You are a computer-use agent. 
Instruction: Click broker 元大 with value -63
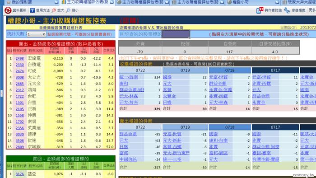[124, 141]
